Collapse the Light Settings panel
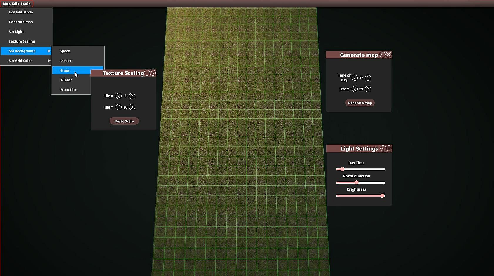494x276 pixels. 383,148
